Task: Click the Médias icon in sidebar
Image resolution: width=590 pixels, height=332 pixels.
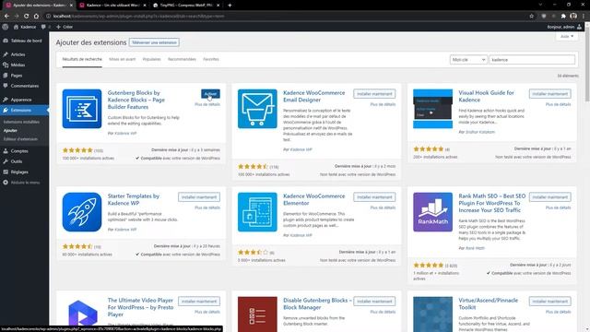Action: [x=6, y=65]
